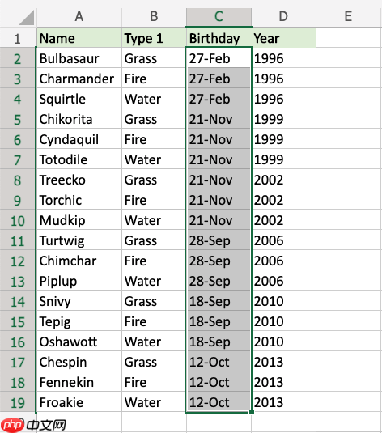Select the cell containing Bulbasaur
Viewport: 382px width, 433px height.
tap(79, 58)
